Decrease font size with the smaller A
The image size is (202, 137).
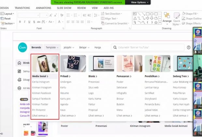[55, 15]
